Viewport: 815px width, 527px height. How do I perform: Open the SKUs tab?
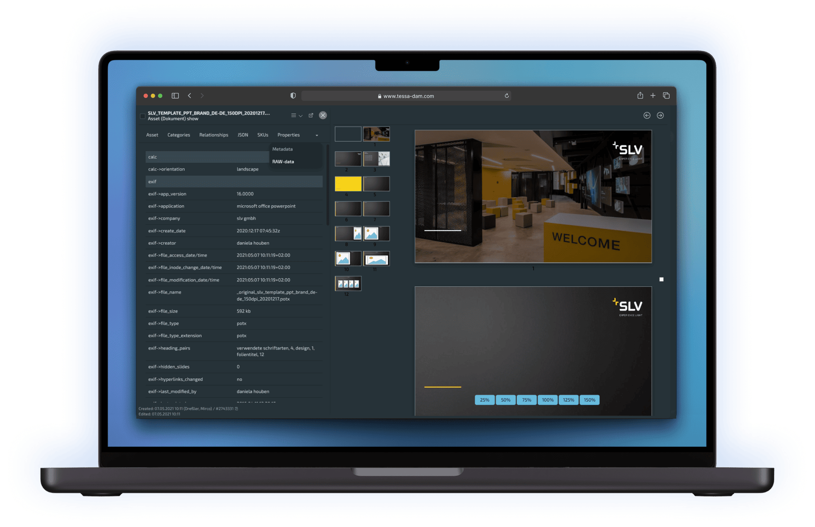(x=263, y=135)
